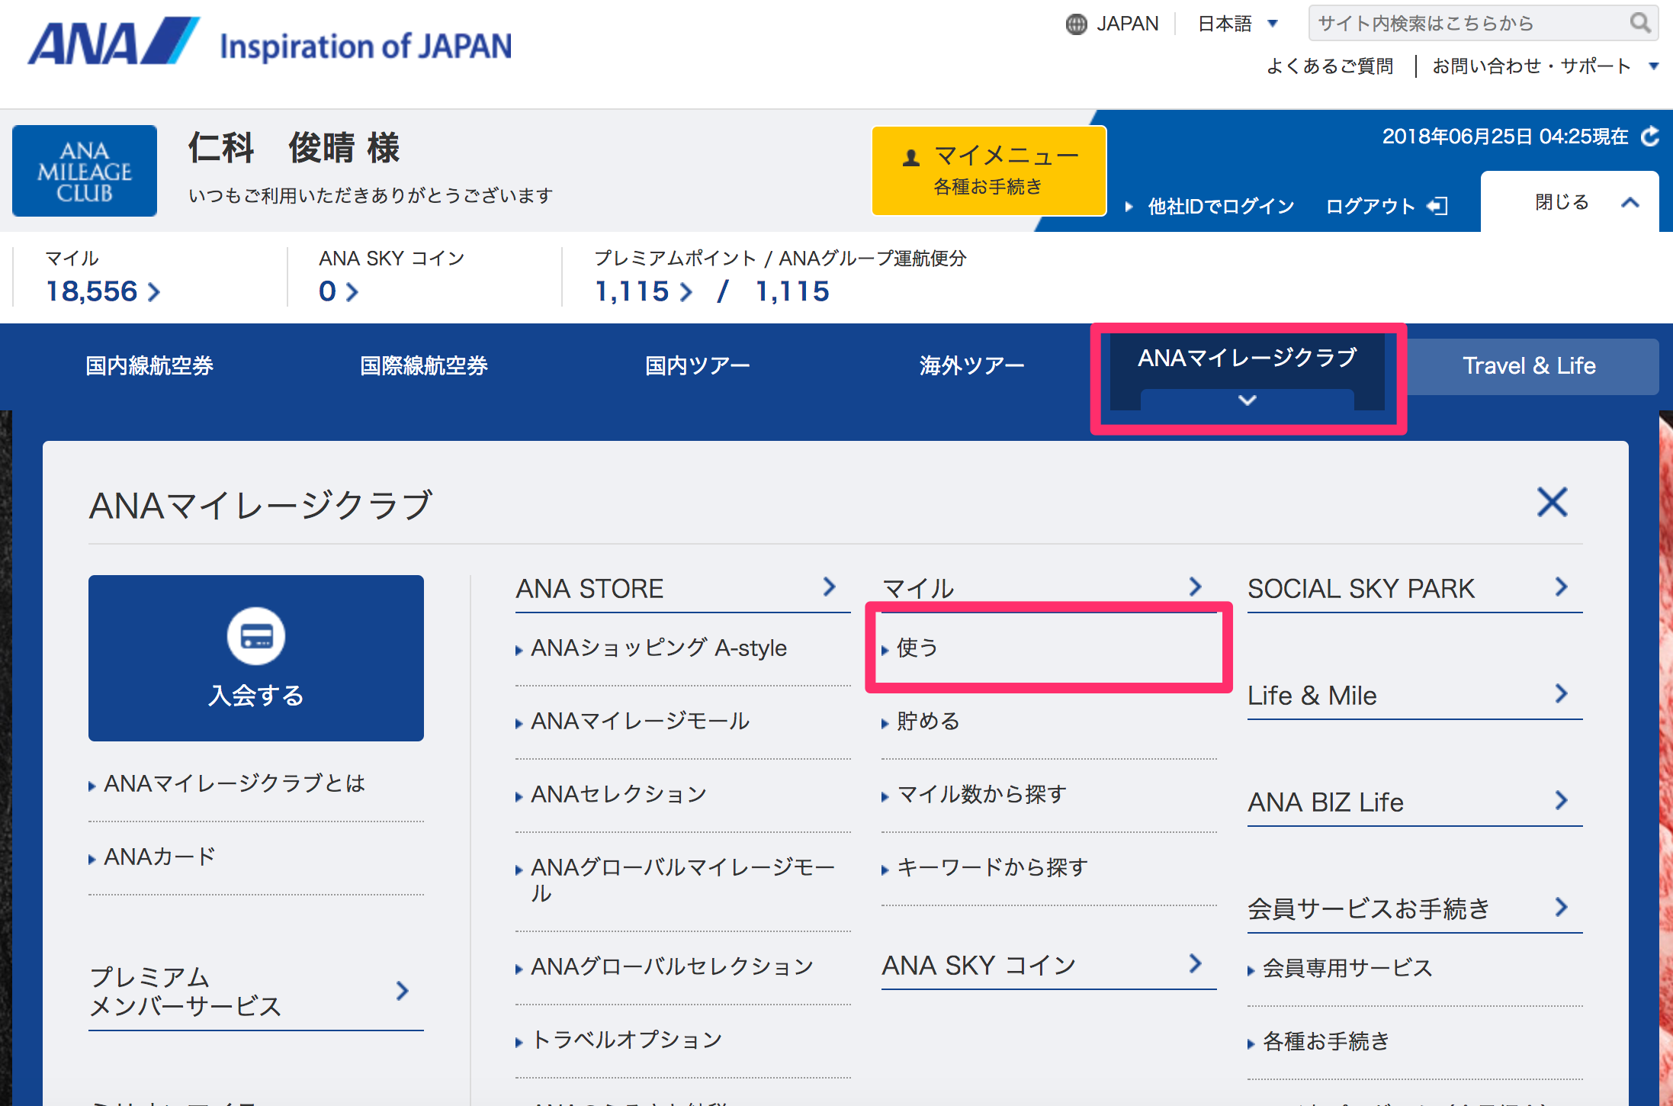
Task: Select the 国際線航空券 tab
Action: 423,366
